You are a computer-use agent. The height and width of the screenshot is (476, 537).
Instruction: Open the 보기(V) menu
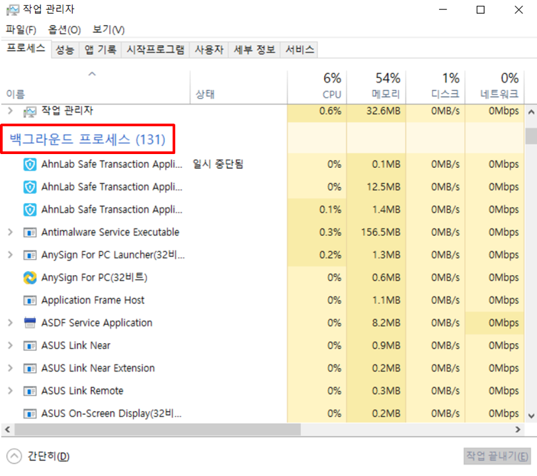108,30
